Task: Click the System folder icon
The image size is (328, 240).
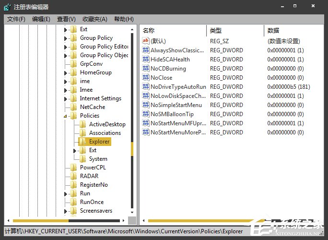Action: [82, 159]
